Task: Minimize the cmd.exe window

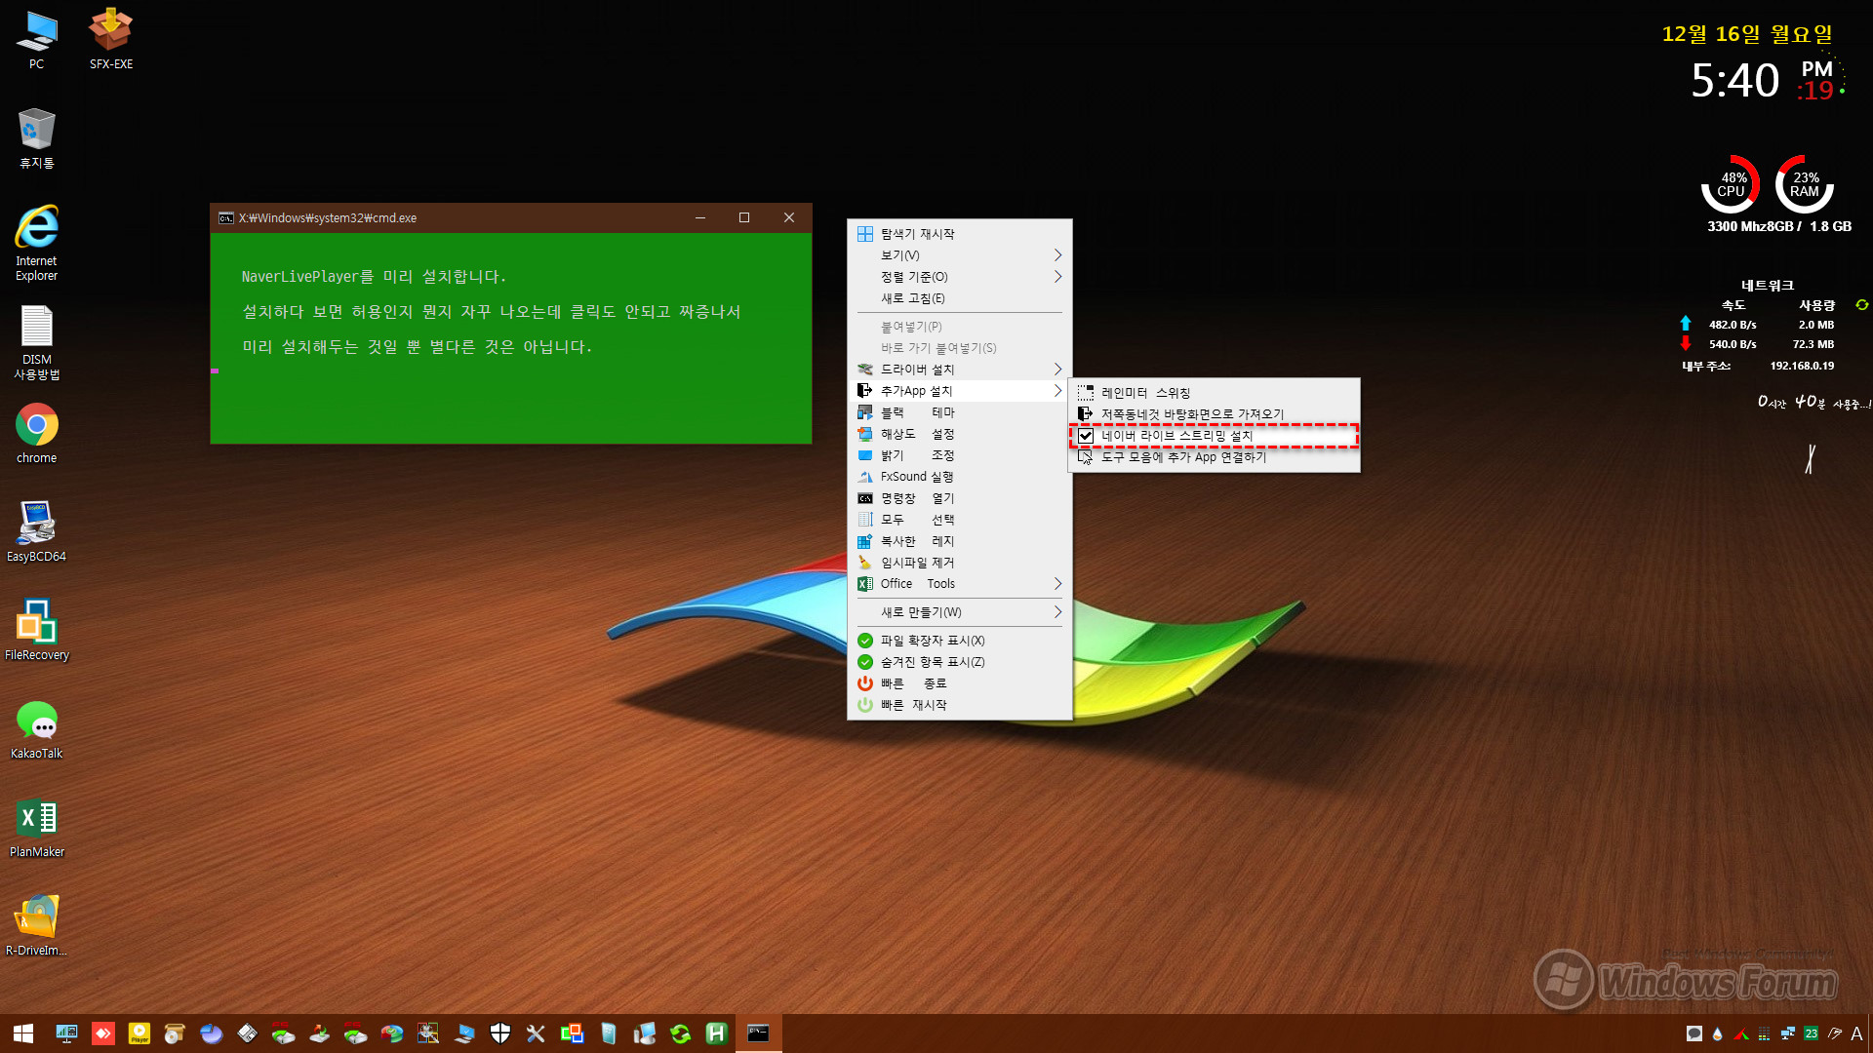Action: [x=700, y=217]
